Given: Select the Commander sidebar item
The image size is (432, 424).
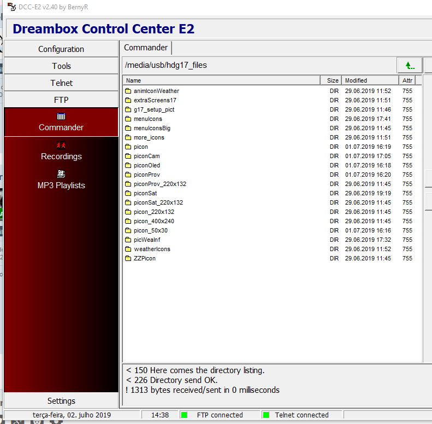Looking at the screenshot, I should pyautogui.click(x=61, y=123).
